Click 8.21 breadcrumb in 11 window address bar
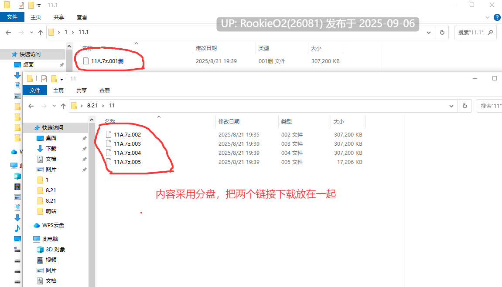This screenshot has width=502, height=287. tap(92, 106)
